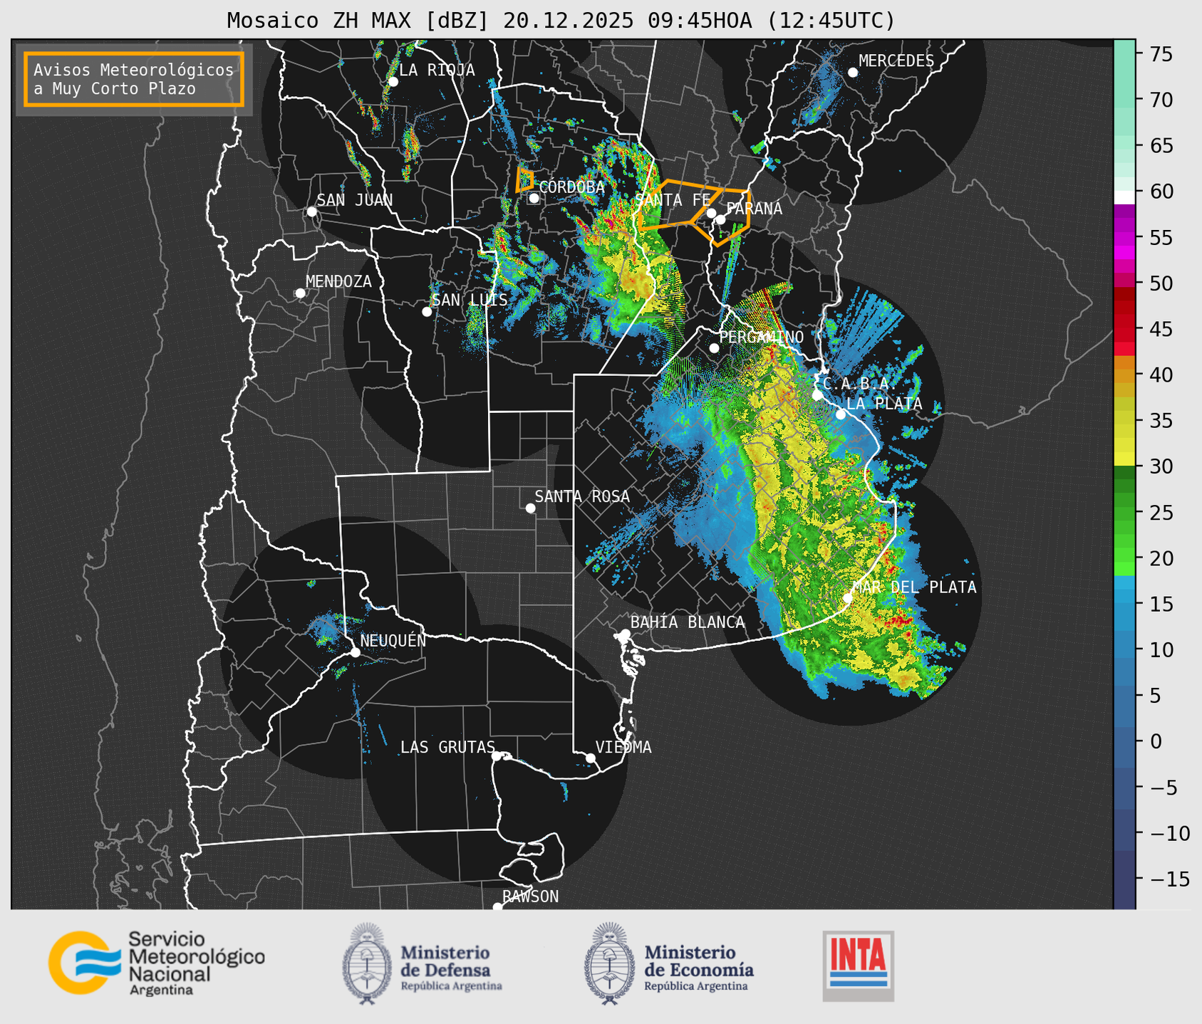Click the República Argentina text under Ministerio de Defensa

(x=451, y=986)
